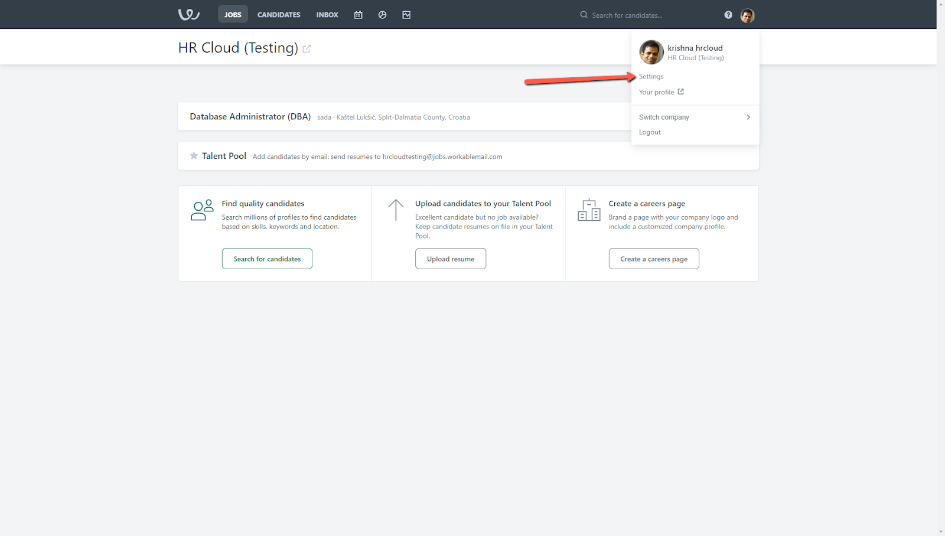This screenshot has height=536, width=945.
Task: Click the Create a careers page heading
Action: point(647,204)
